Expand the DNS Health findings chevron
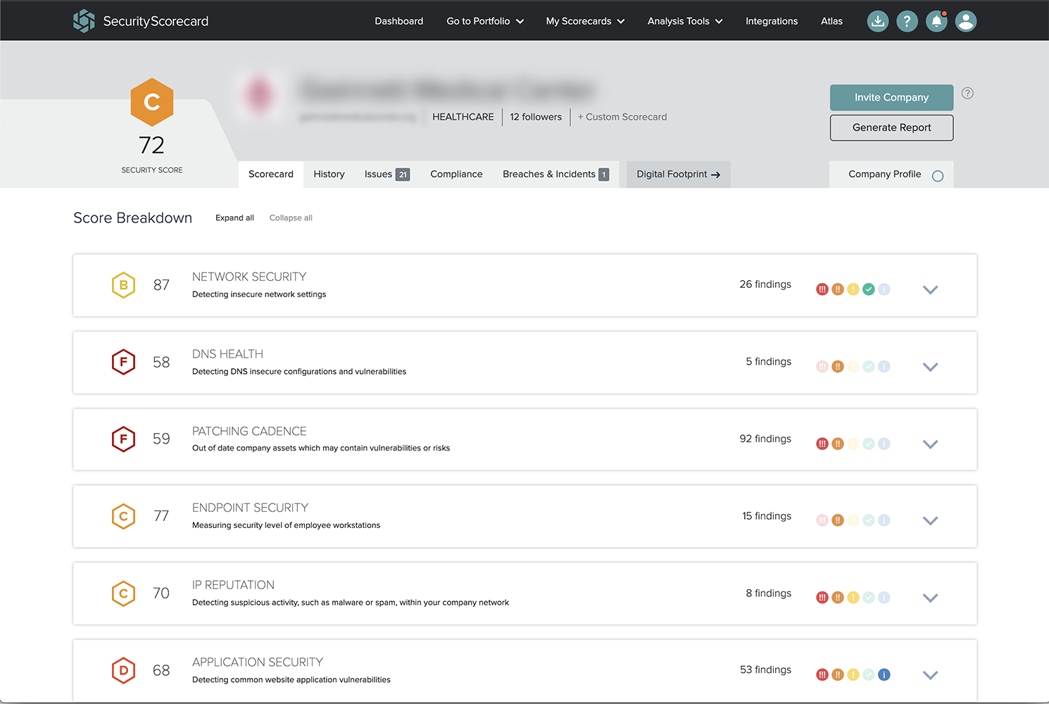Screen dimensions: 1049x704 [x=930, y=367]
